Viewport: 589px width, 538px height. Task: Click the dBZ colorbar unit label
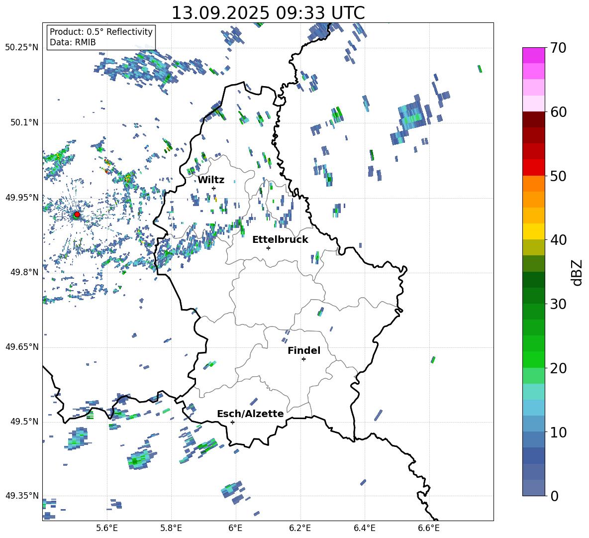pos(578,272)
